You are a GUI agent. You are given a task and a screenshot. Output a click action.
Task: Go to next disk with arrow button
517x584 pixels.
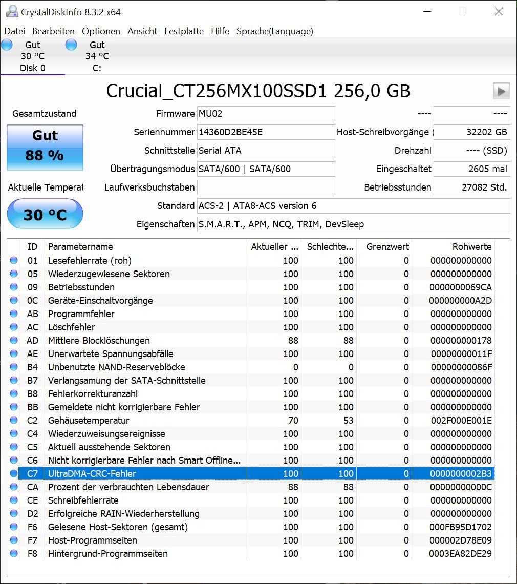tap(501, 91)
